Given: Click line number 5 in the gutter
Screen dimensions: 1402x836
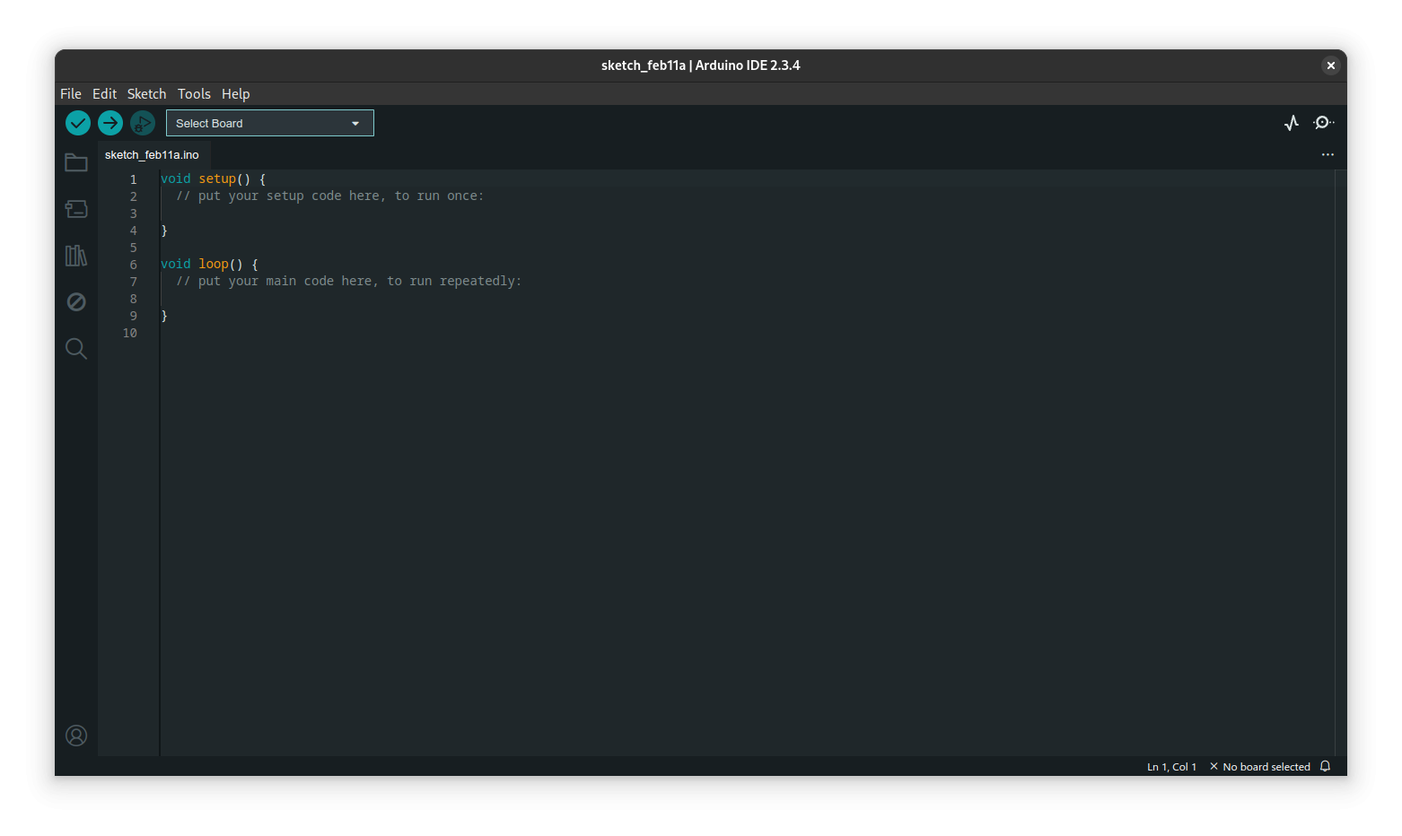Looking at the screenshot, I should [134, 248].
